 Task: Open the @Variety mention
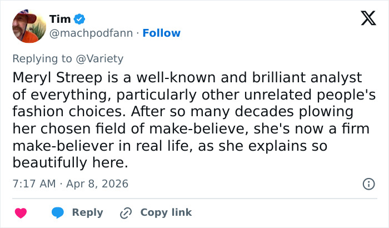pos(104,58)
